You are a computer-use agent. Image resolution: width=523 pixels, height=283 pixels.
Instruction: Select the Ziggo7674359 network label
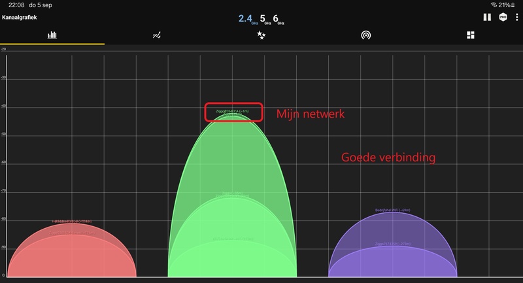[x=393, y=244]
